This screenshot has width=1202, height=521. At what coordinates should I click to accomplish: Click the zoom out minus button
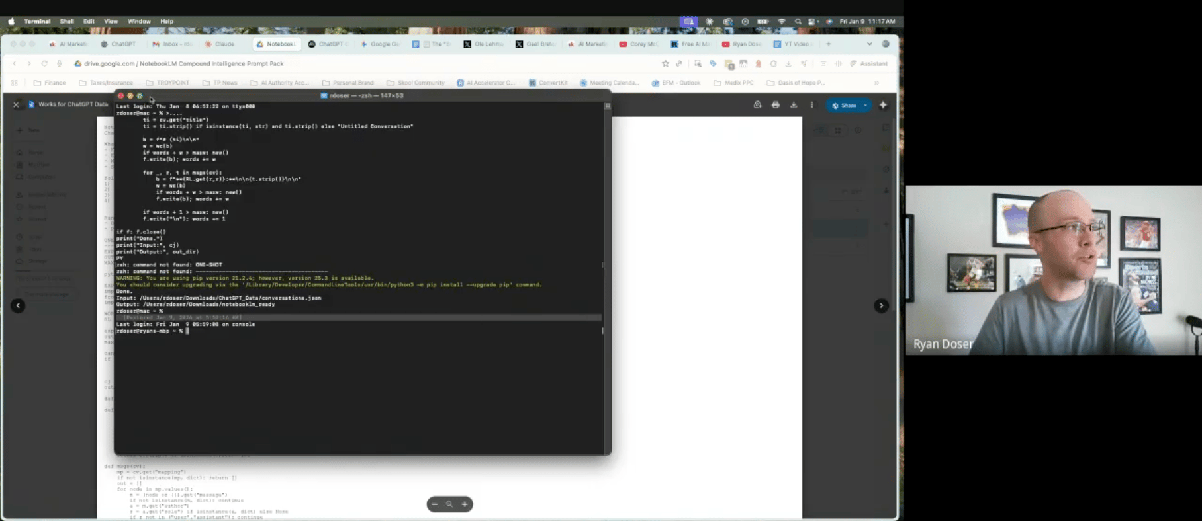pos(434,504)
